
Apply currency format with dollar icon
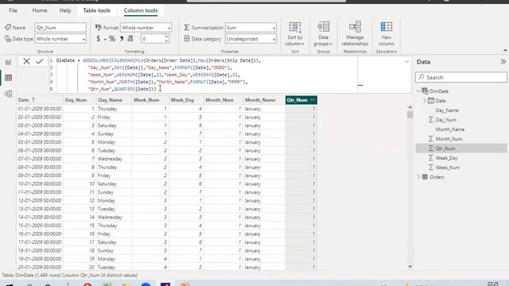pos(99,39)
